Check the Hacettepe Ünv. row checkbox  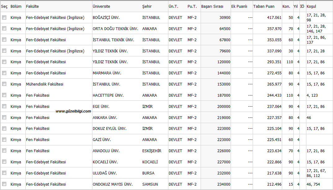(x=4, y=95)
